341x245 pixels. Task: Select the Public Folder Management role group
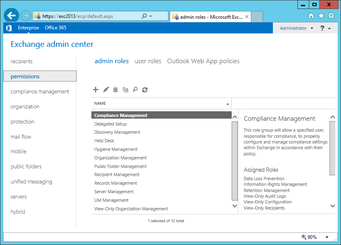(x=162, y=166)
